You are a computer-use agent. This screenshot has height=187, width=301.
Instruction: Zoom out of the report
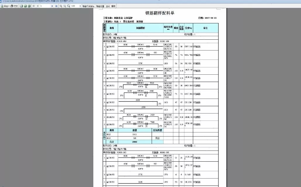pos(65,6)
